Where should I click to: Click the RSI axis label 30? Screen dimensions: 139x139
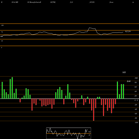[x=2, y=41]
